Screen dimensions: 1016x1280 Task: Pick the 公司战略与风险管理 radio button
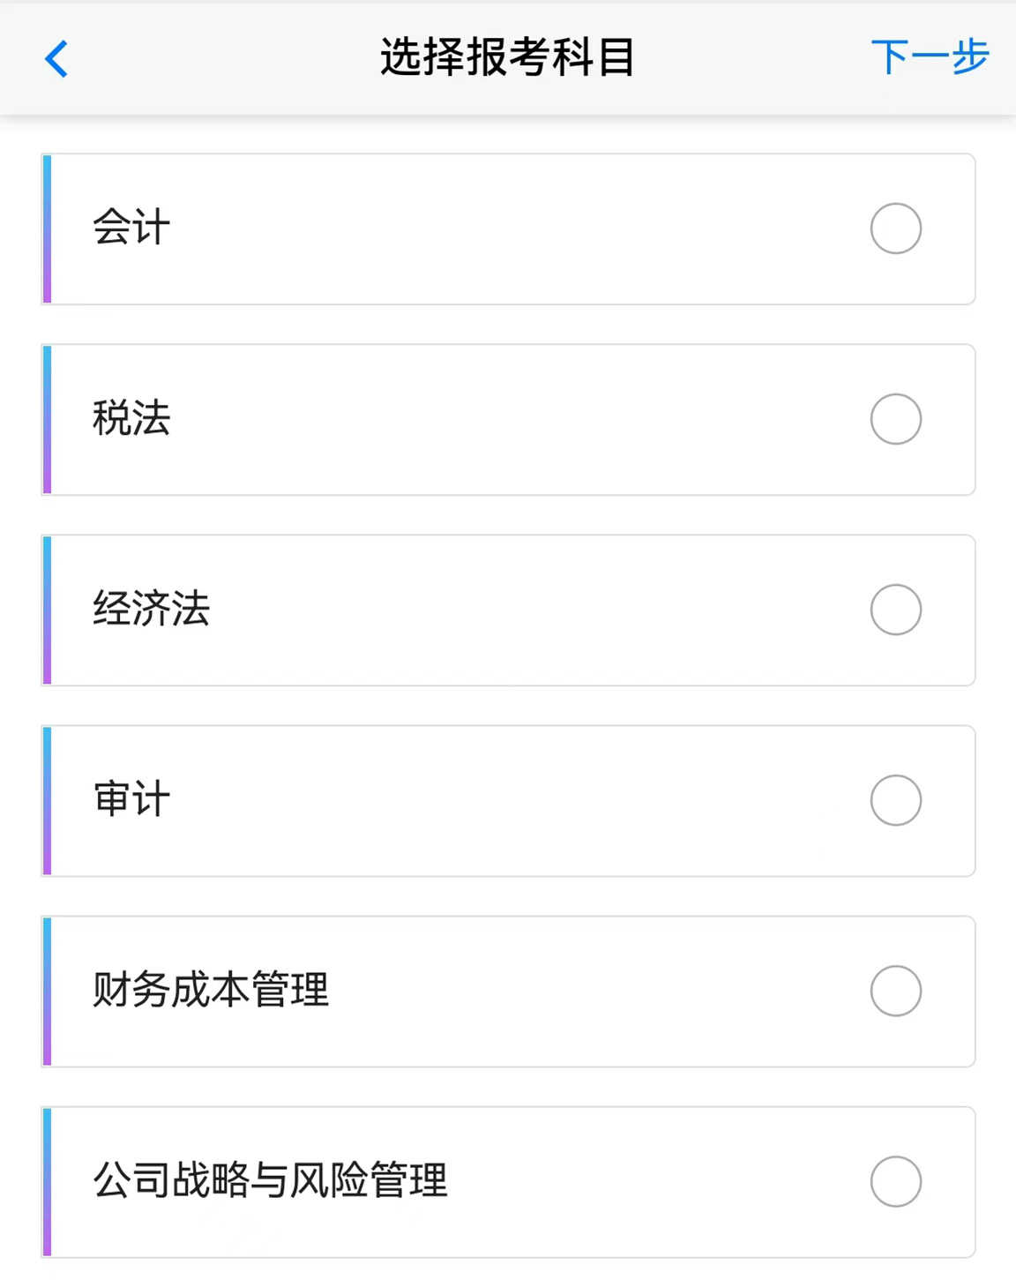(895, 1181)
